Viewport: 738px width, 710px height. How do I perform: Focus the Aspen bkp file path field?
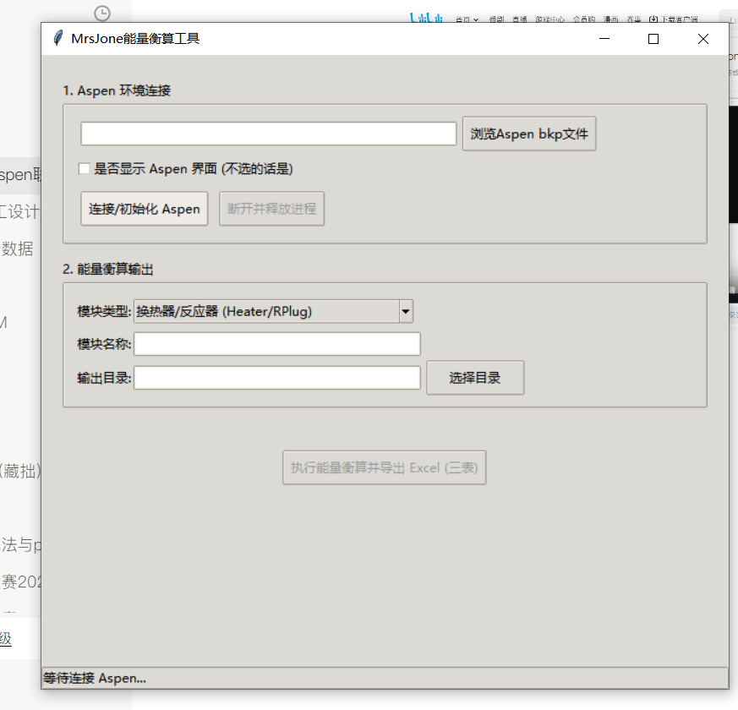[x=269, y=134]
